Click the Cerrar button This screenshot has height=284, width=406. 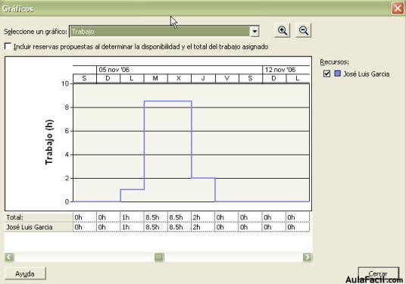378,273
